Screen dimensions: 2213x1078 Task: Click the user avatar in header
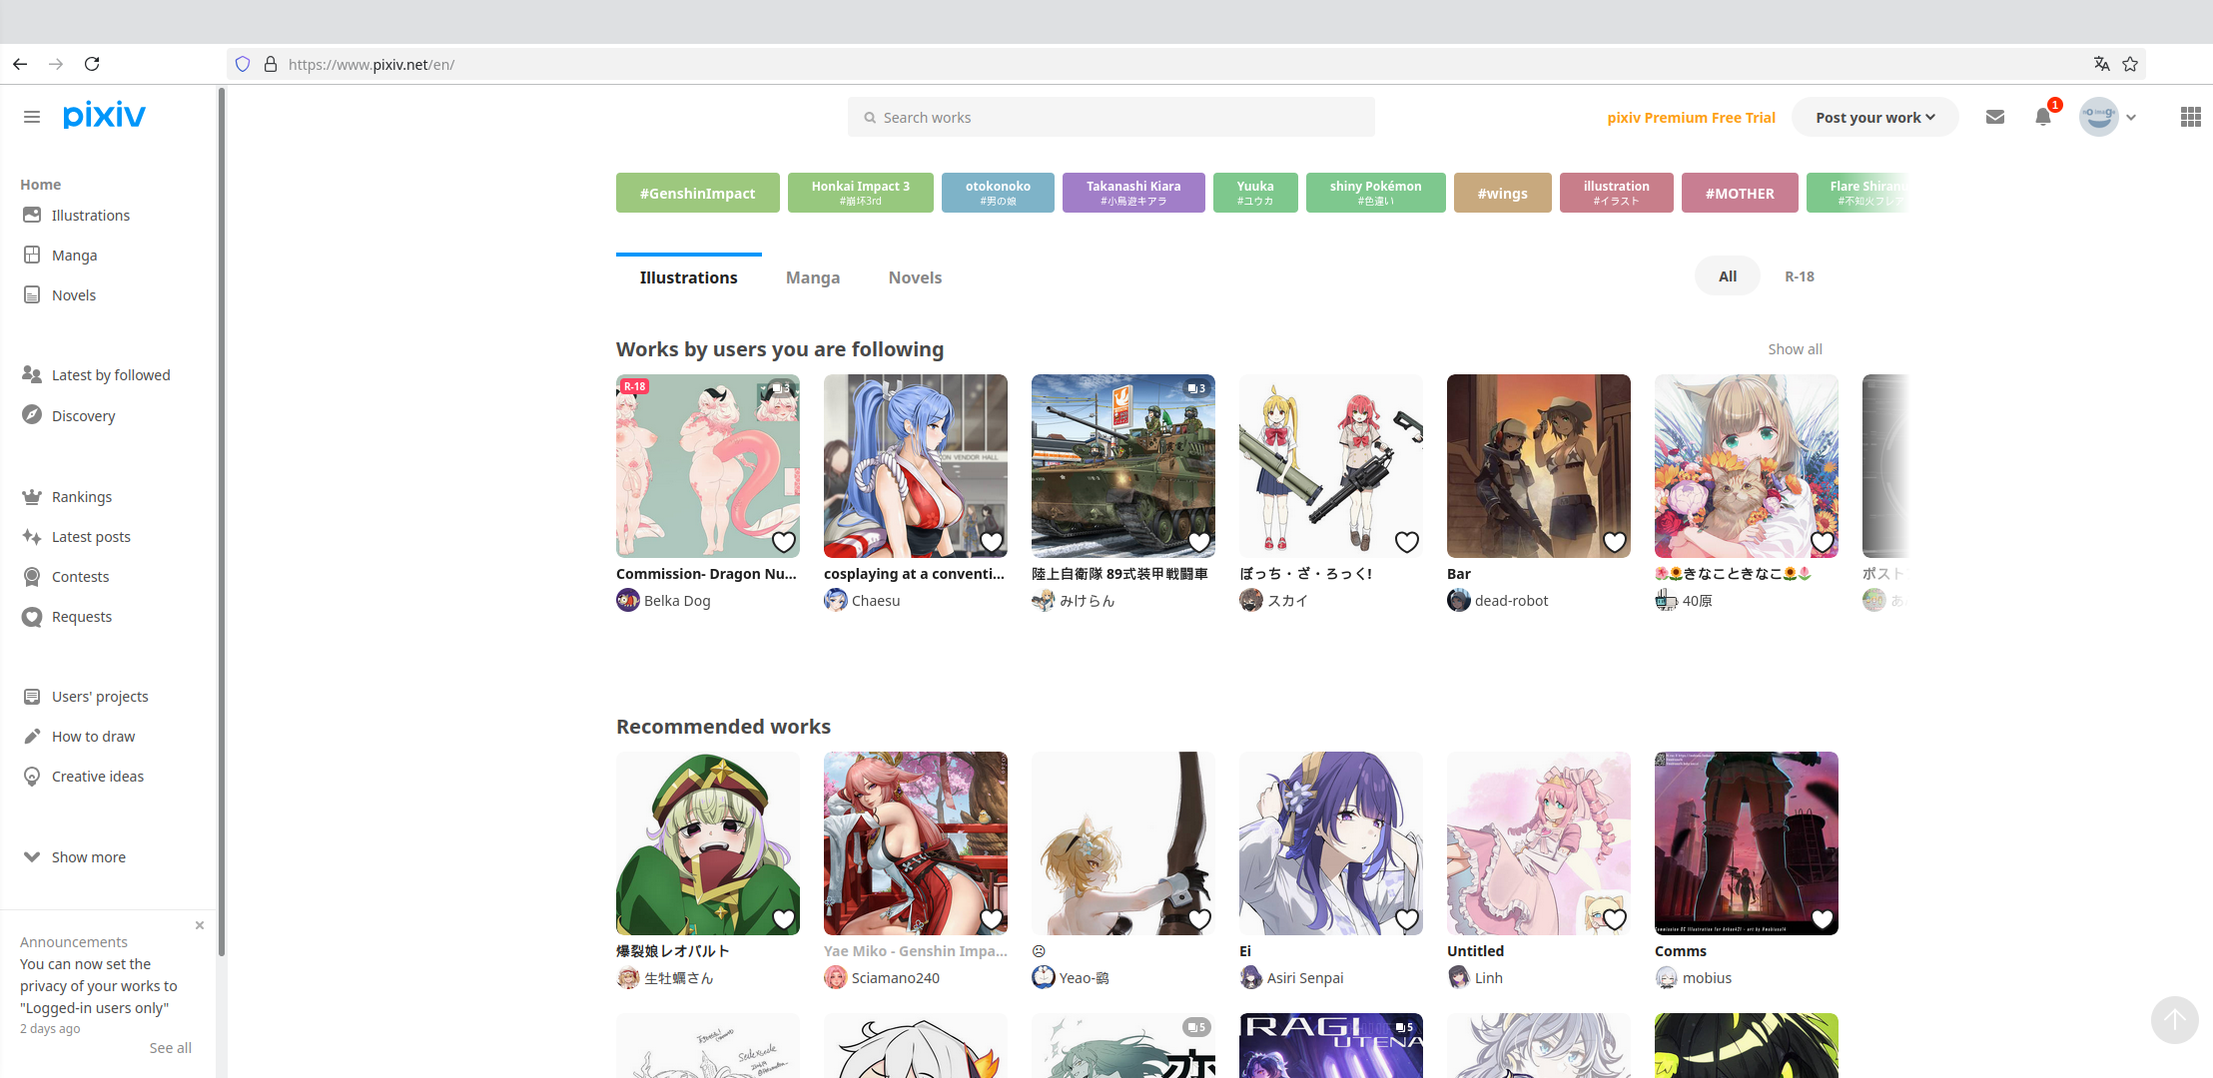pyautogui.click(x=2099, y=117)
